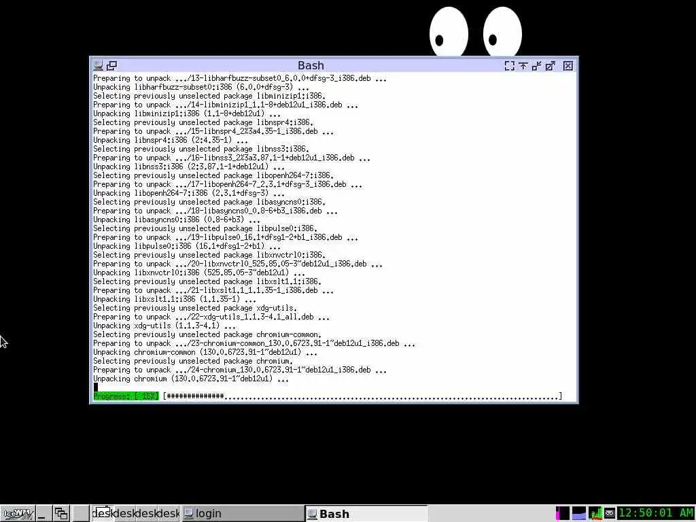Click the blue memory monitor tray icon
This screenshot has width=696, height=522.
579,514
